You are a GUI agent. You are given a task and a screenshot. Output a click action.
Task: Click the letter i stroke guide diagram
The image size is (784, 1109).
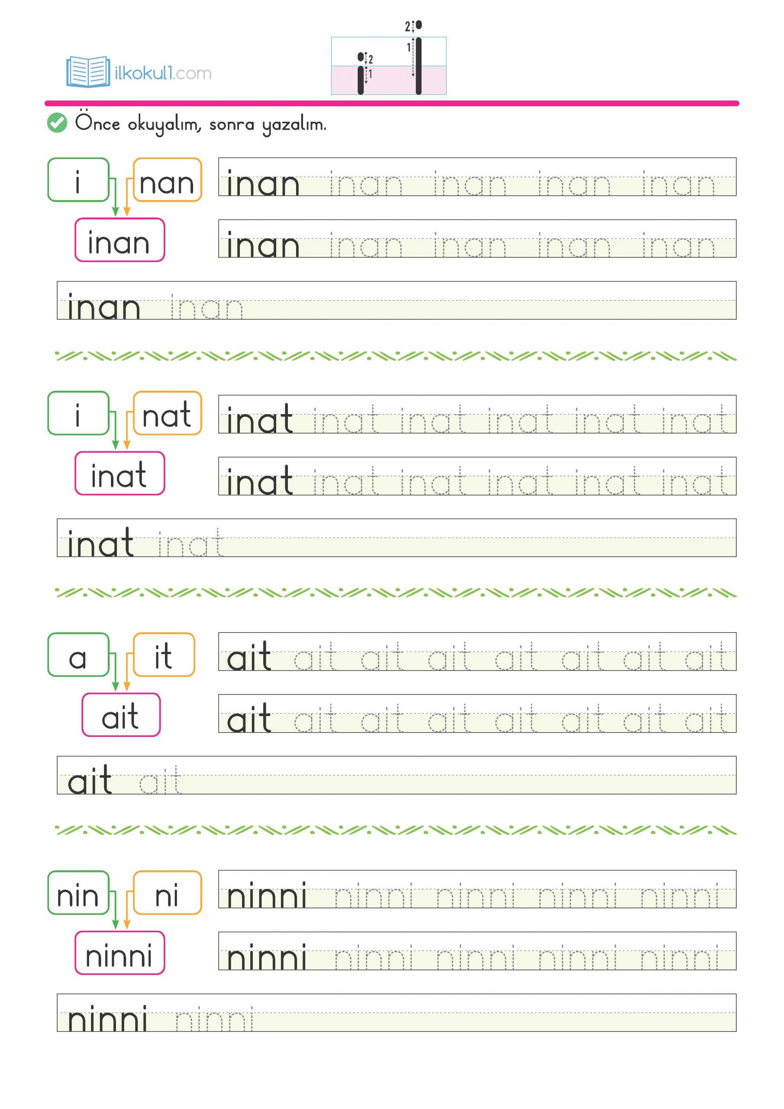click(389, 65)
